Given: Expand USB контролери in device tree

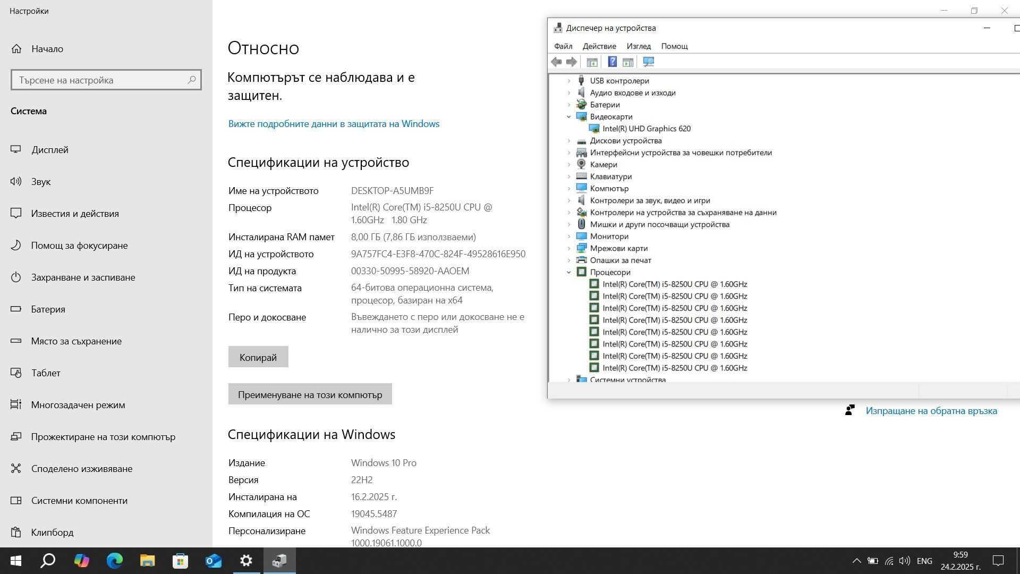Looking at the screenshot, I should click(x=569, y=81).
